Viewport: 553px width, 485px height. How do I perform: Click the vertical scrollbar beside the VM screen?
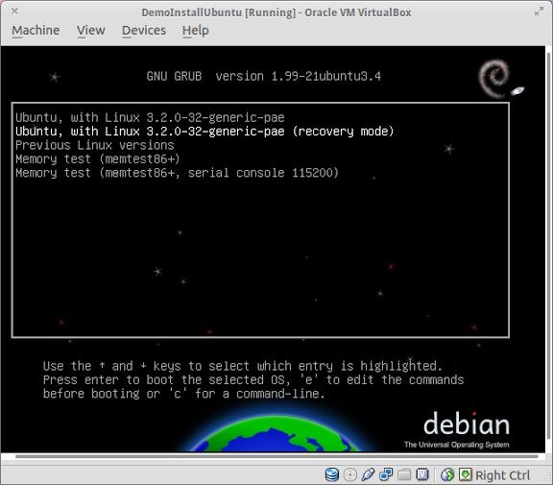pyautogui.click(x=548, y=246)
